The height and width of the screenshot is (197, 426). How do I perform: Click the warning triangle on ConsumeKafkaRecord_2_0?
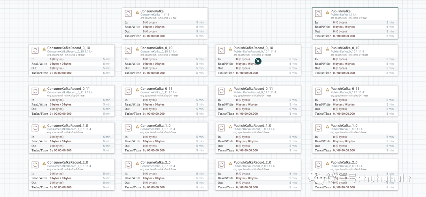tap(44, 164)
